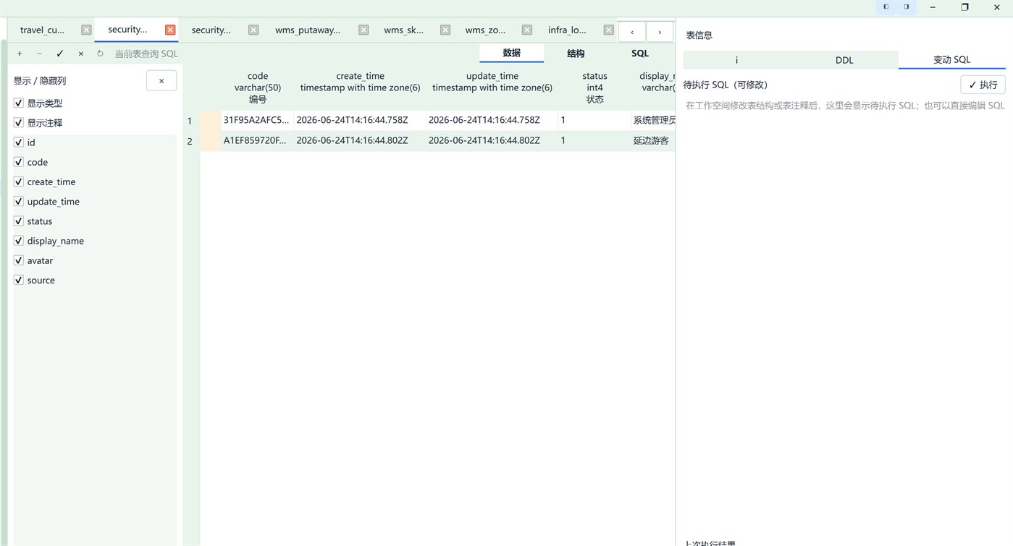The width and height of the screenshot is (1013, 546).
Task: Uncheck the id column checkbox
Action: click(x=19, y=142)
